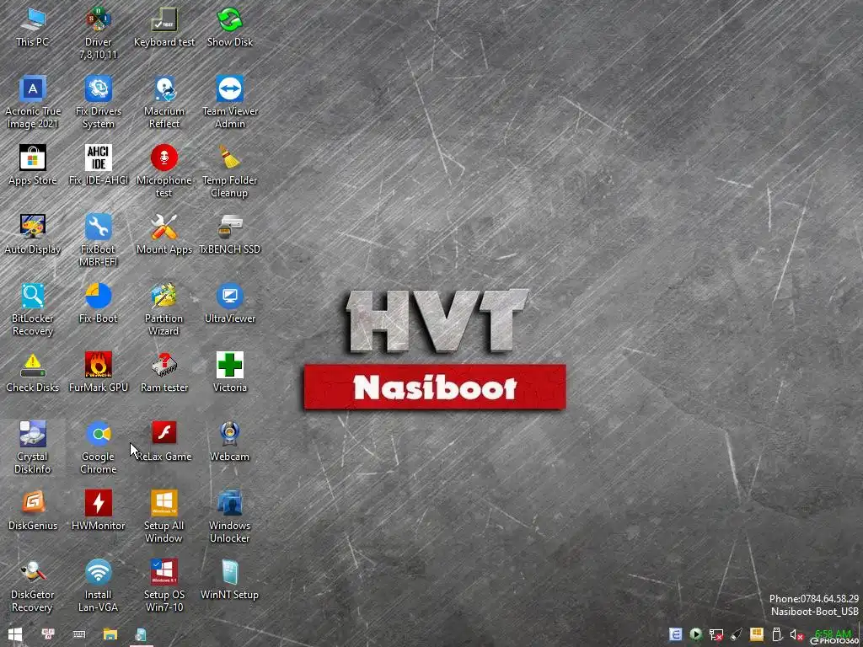Select the Fix_IDE-AHCI shortcut

click(98, 165)
